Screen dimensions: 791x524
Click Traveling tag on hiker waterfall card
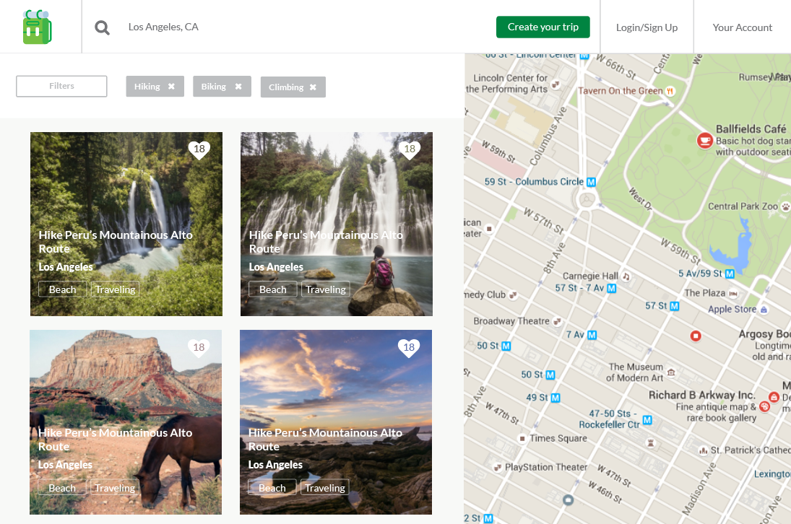pyautogui.click(x=325, y=289)
